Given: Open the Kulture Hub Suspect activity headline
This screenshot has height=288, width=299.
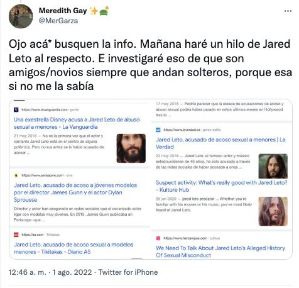Looking at the screenshot, I should 222,186.
